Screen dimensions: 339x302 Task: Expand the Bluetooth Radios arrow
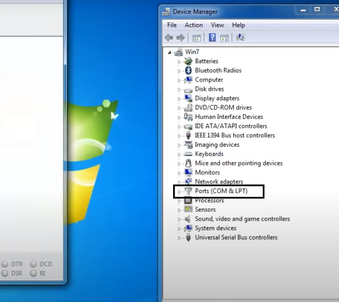[x=179, y=71]
